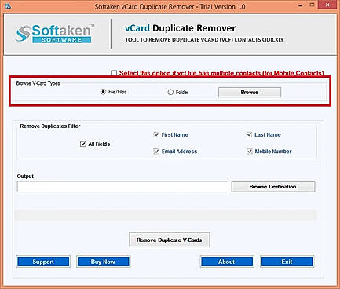This screenshot has height=289, width=340.
Task: Open the Browse Destination dialog
Action: pyautogui.click(x=273, y=187)
